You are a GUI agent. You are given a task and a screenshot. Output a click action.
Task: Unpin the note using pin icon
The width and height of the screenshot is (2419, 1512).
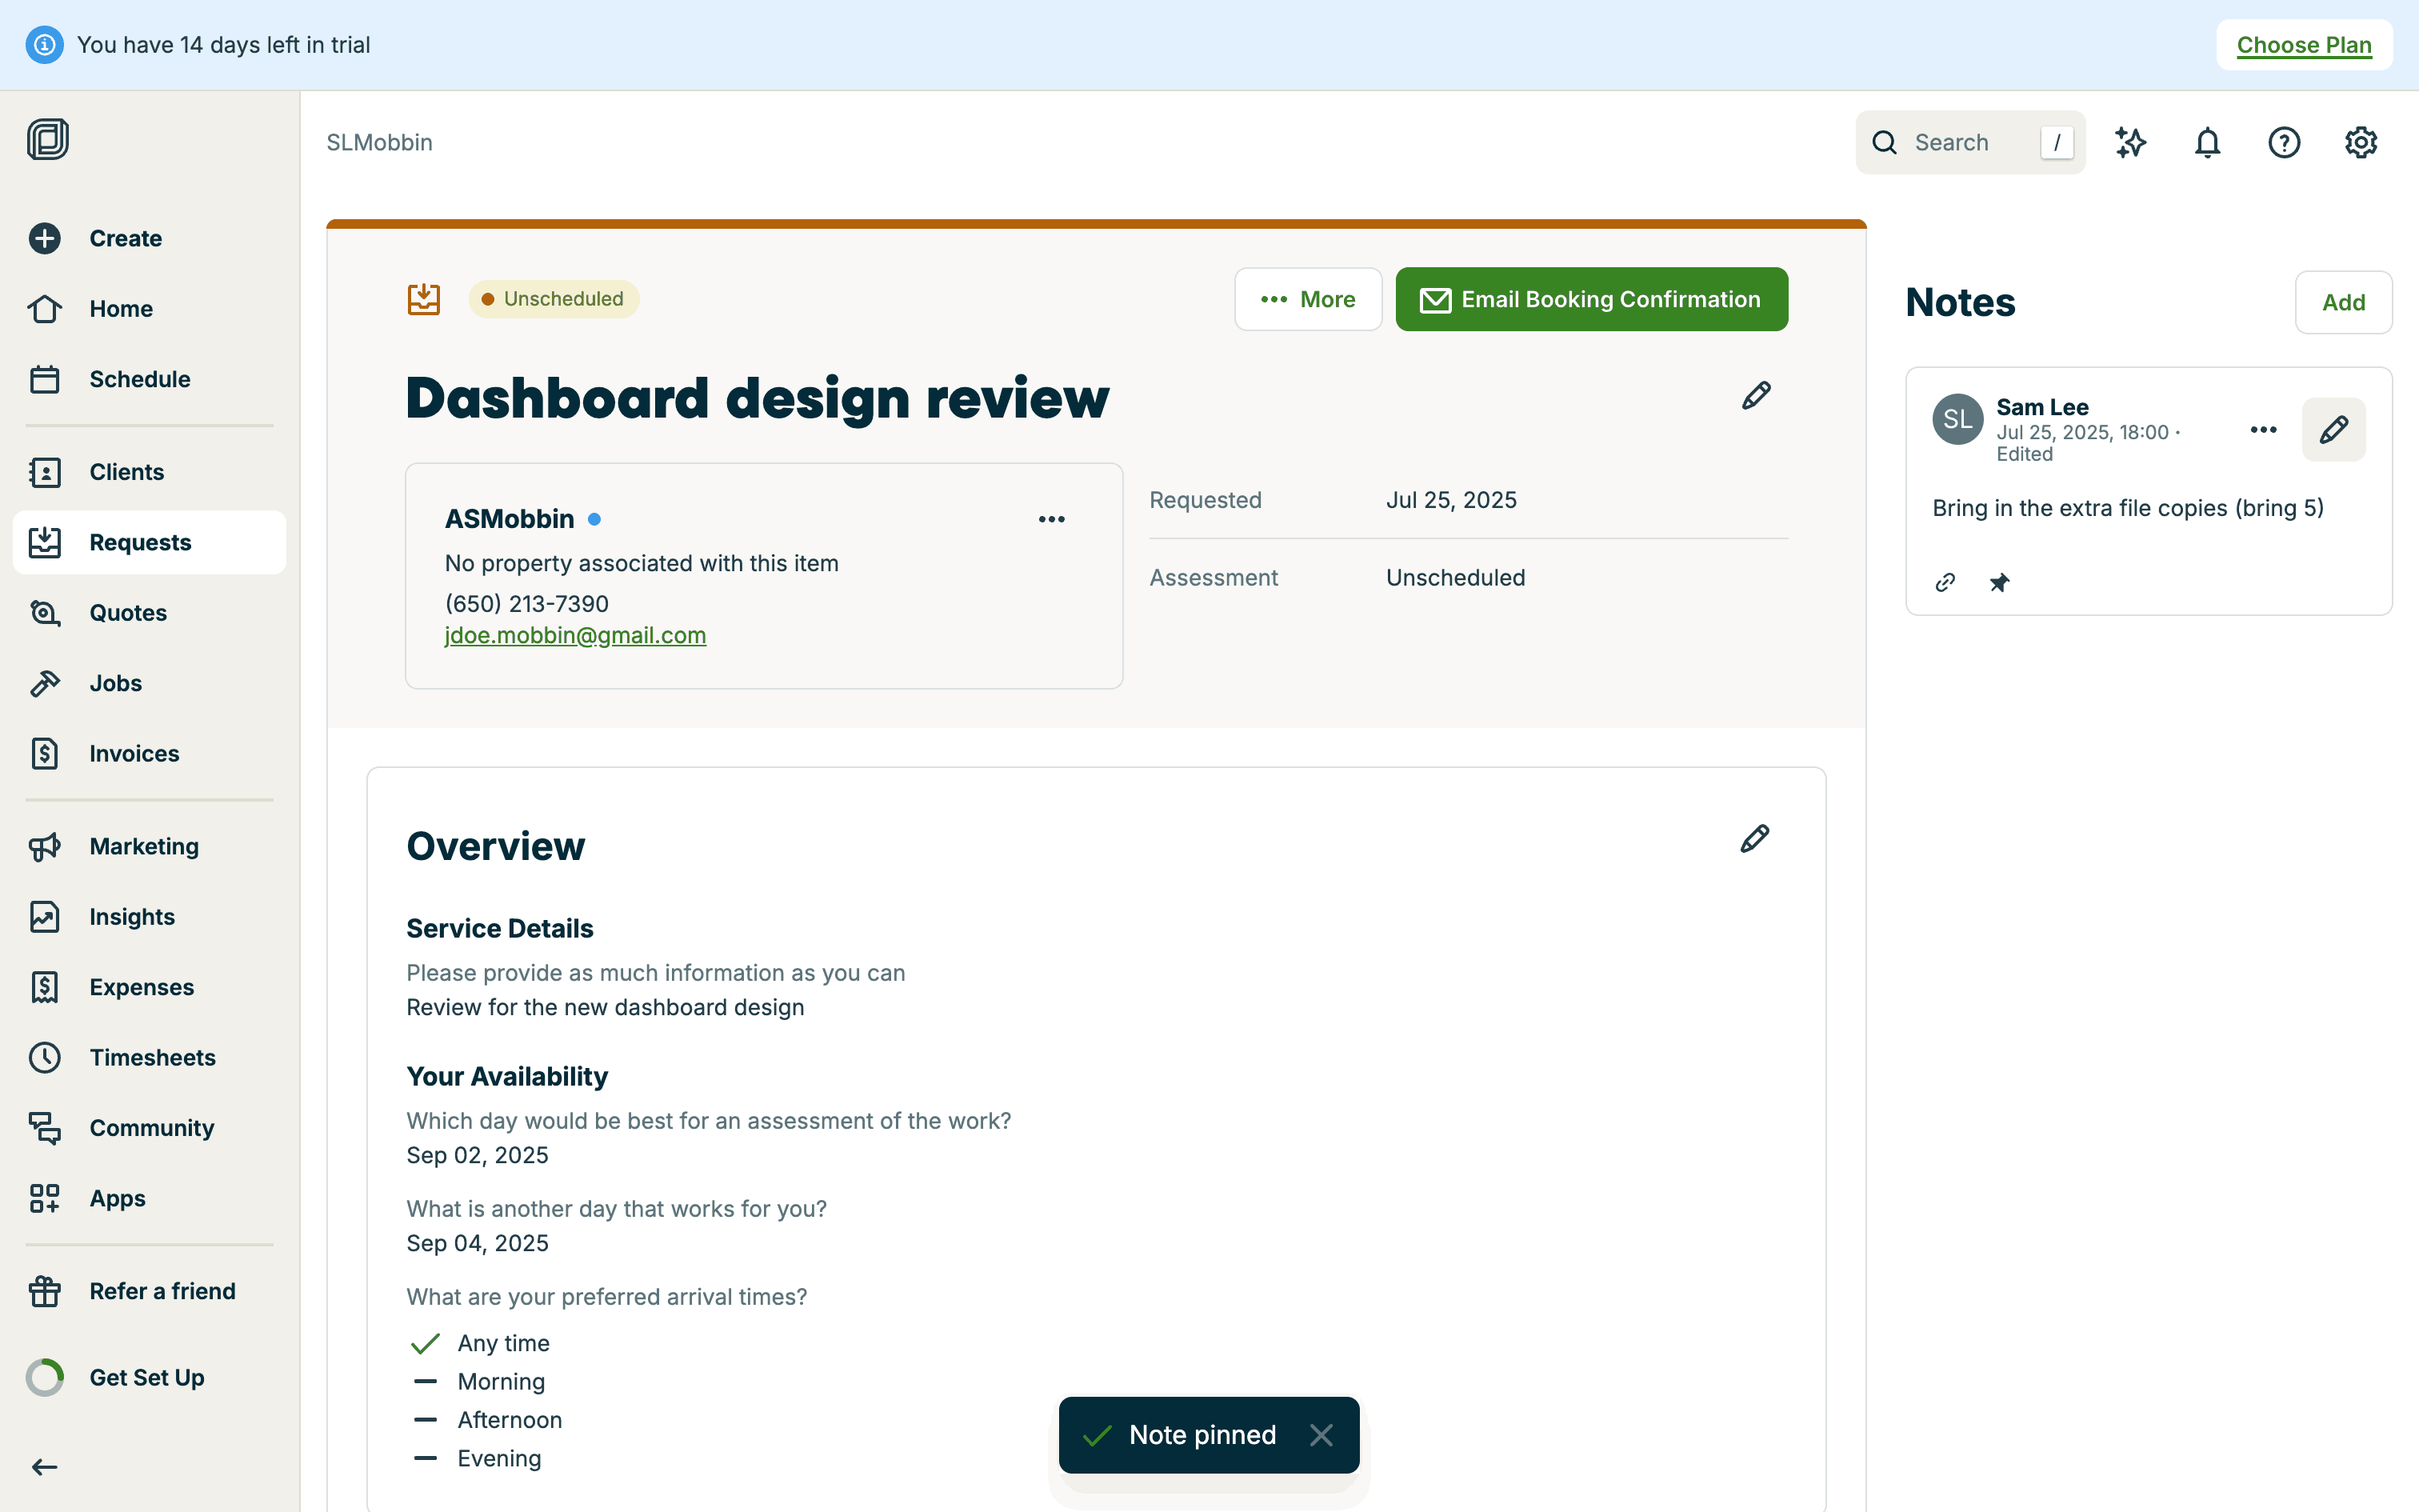coord(1999,582)
